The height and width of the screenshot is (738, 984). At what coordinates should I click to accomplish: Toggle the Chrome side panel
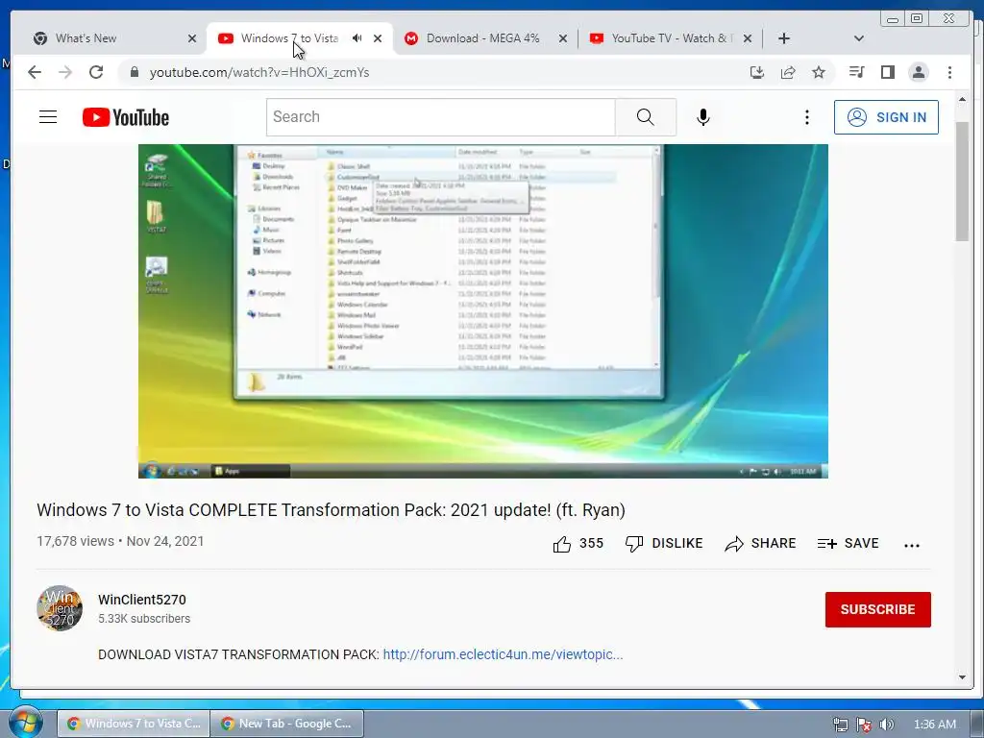click(887, 72)
